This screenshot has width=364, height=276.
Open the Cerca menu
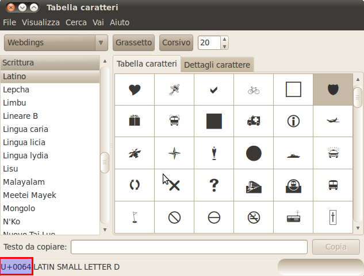point(76,22)
